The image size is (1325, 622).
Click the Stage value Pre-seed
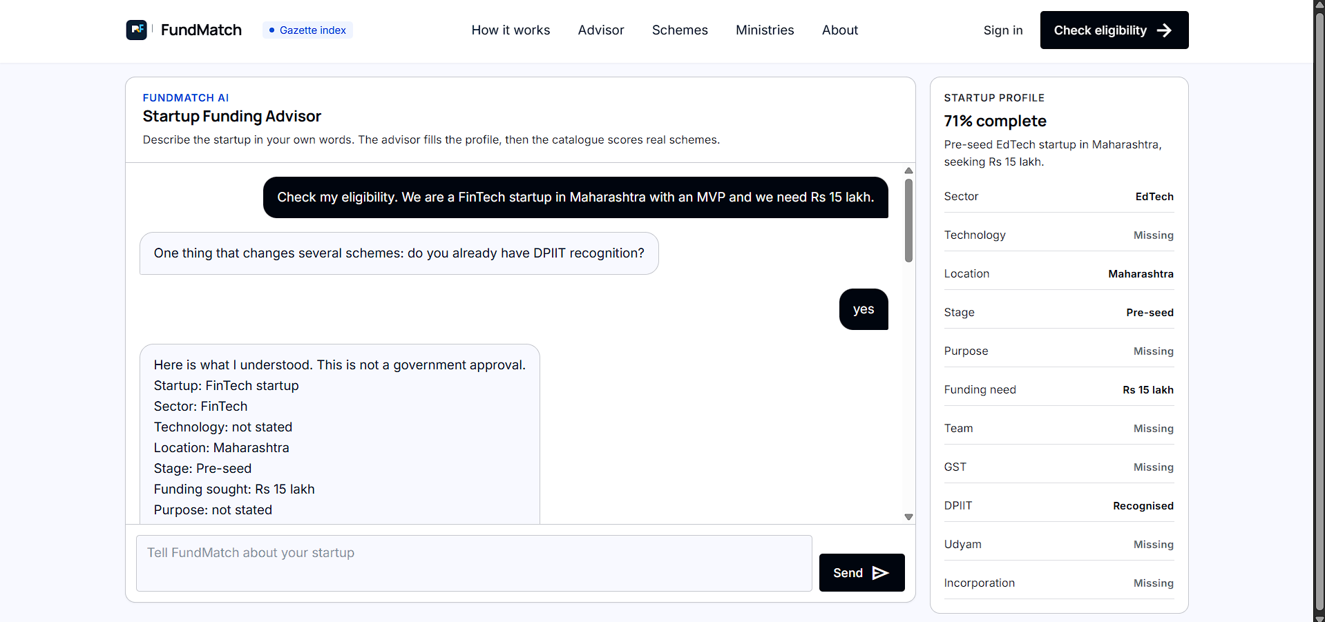(1150, 313)
